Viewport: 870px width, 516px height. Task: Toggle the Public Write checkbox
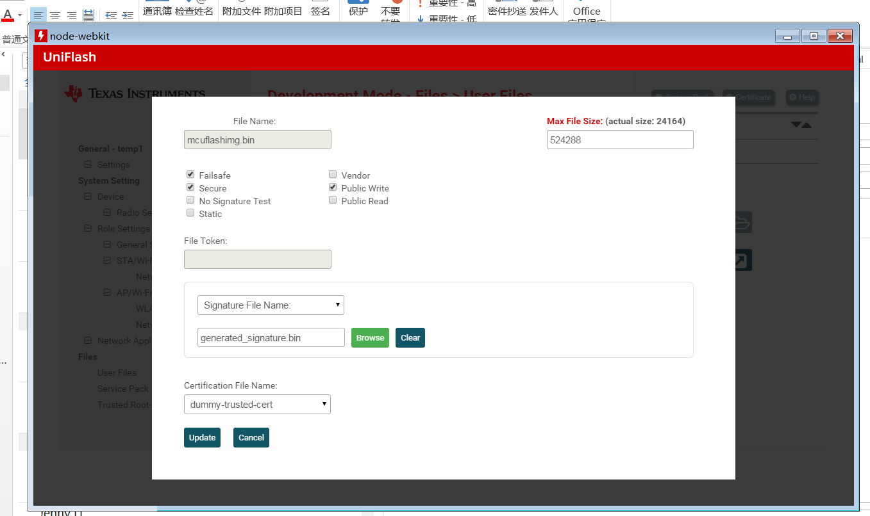(333, 188)
